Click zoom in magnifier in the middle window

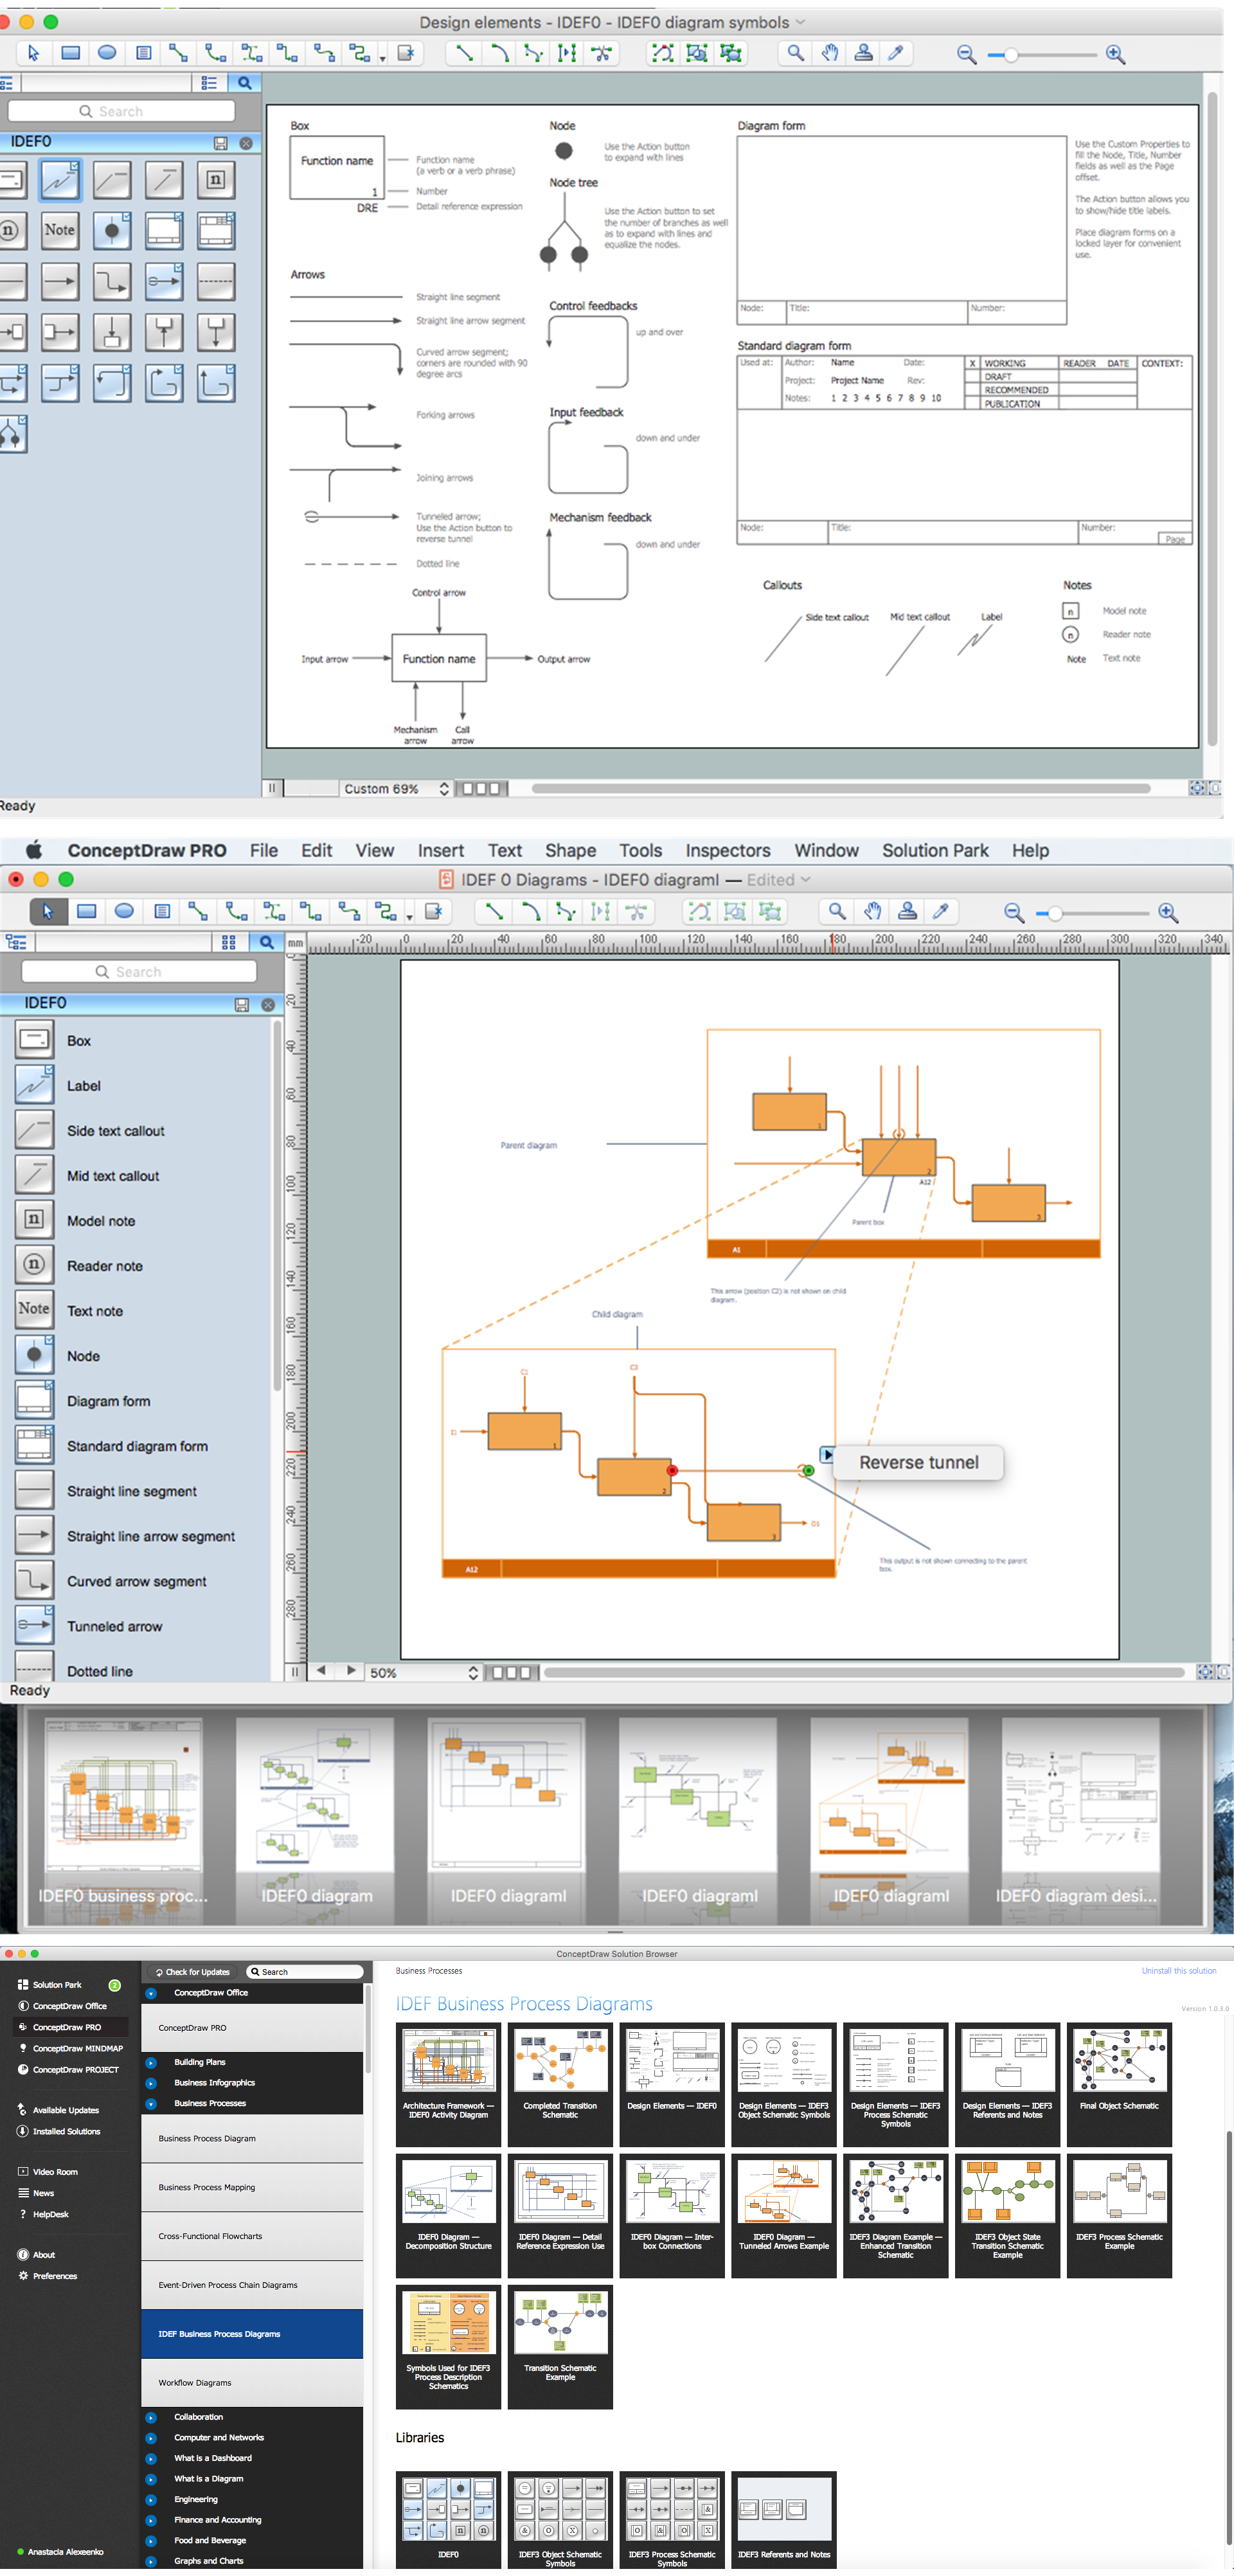point(1167,912)
